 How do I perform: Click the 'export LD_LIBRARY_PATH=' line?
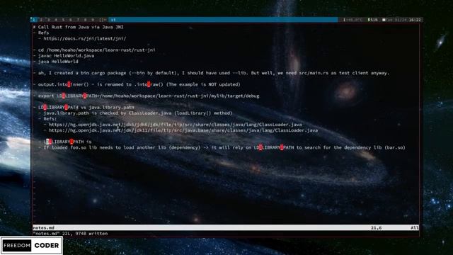pos(146,96)
